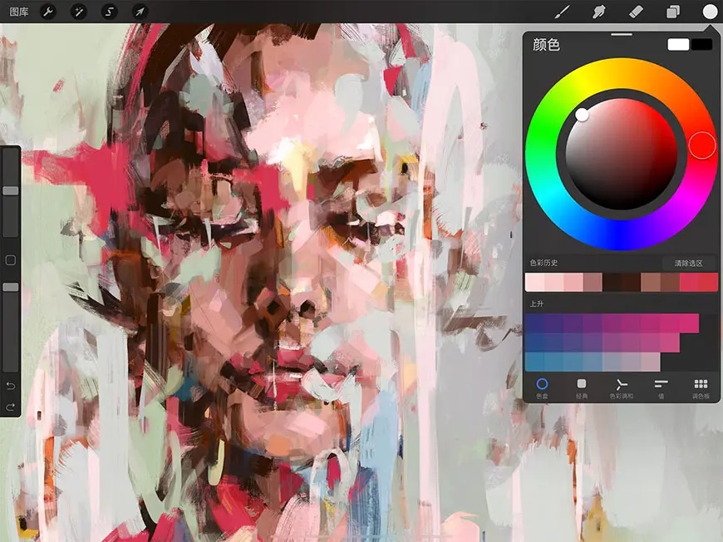The image size is (723, 542).
Task: Pick the red swatch in 色彩历史
Action: pyautogui.click(x=699, y=283)
